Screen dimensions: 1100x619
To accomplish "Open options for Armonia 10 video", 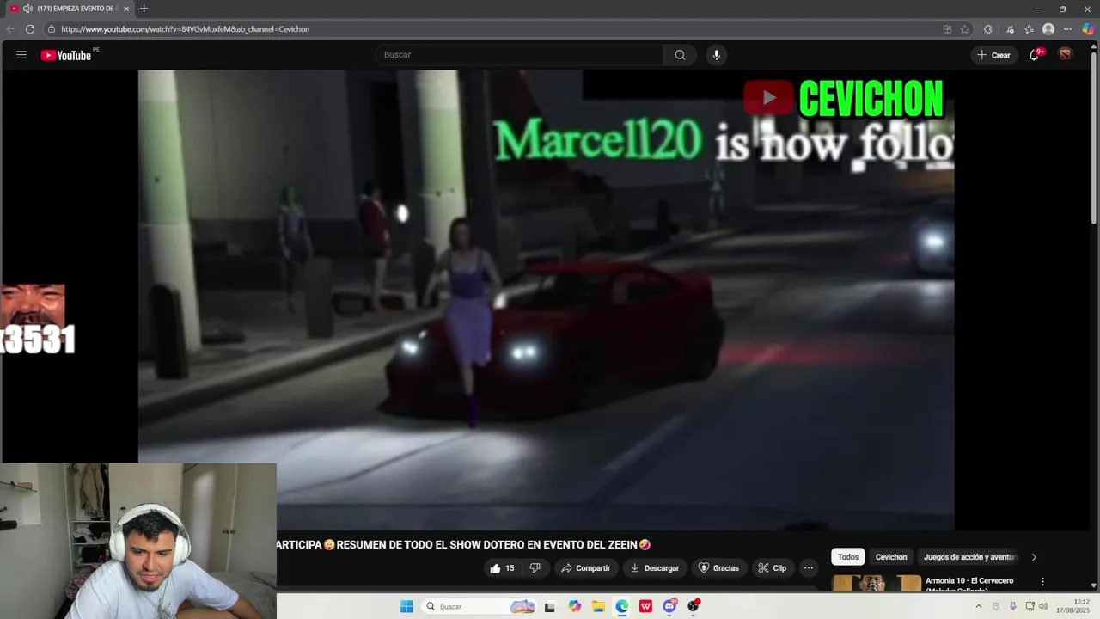I will (1043, 582).
